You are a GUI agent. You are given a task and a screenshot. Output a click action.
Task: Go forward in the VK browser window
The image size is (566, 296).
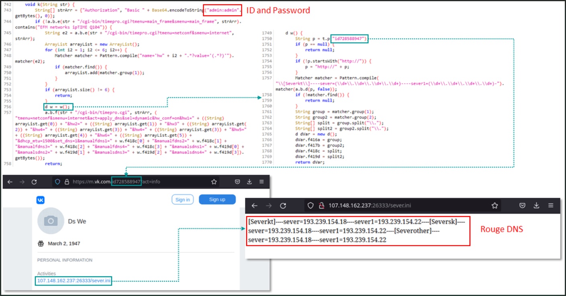pos(22,182)
